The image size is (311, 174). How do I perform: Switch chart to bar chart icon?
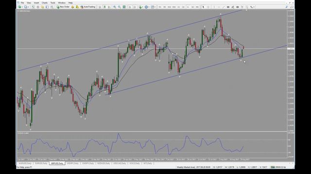[100, 7]
